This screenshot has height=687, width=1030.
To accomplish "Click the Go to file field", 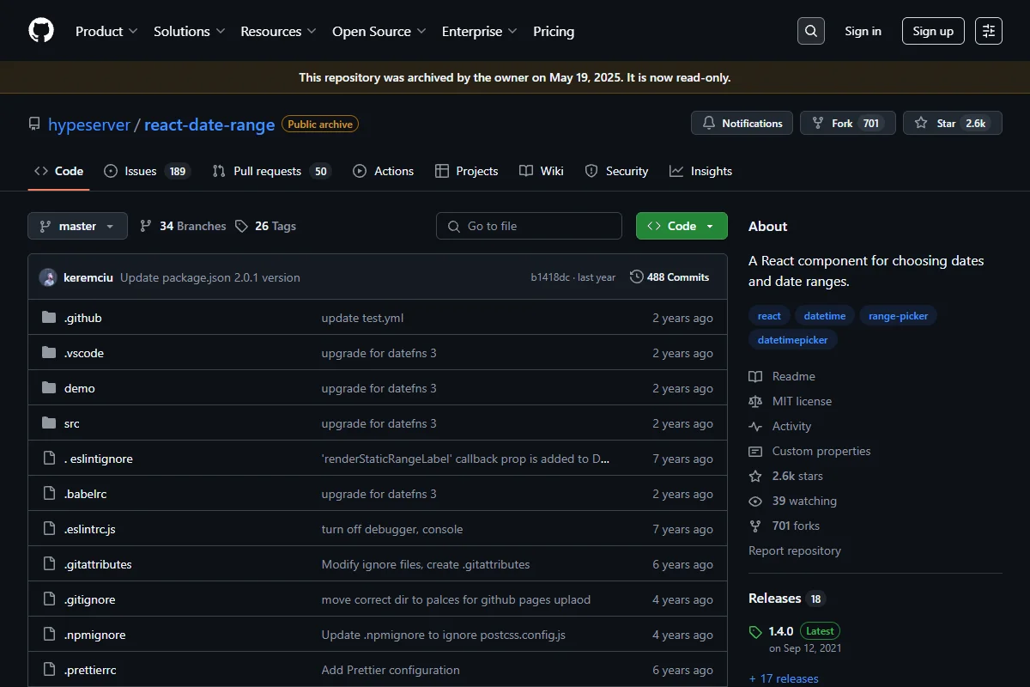I will [x=529, y=226].
